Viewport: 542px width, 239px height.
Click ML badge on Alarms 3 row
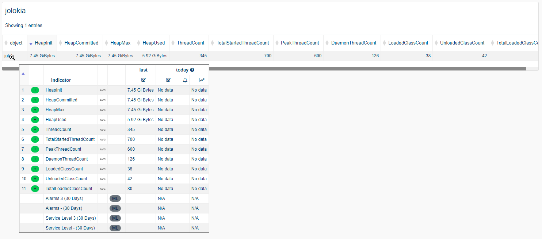(x=115, y=198)
